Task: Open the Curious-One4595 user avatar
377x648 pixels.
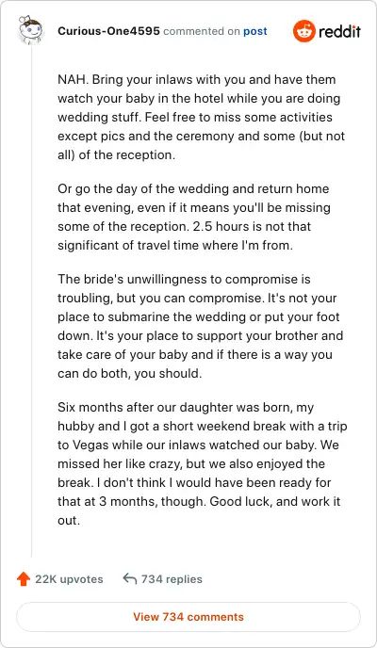Action: (31, 30)
